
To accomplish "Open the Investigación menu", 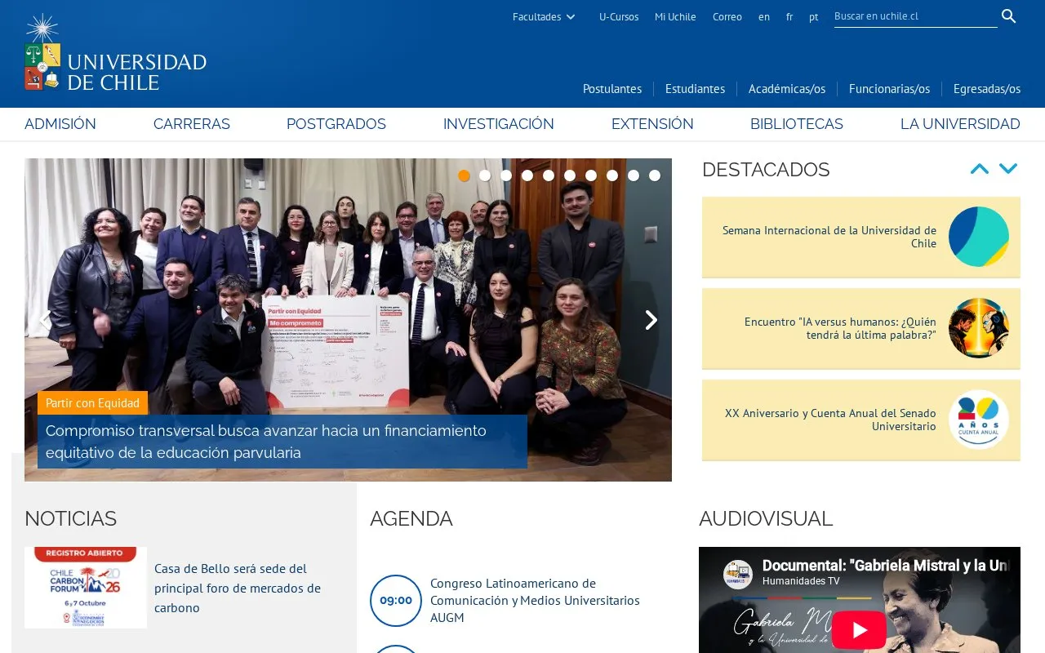I will (499, 124).
